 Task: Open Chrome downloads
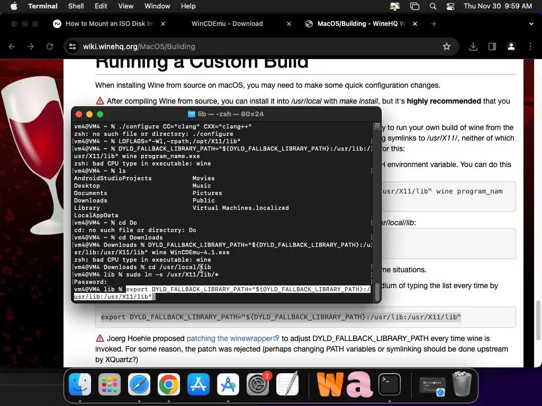(473, 47)
